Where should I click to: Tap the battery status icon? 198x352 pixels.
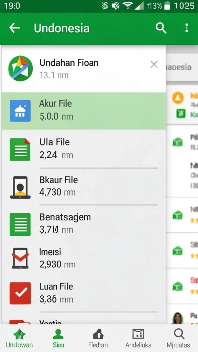click(x=167, y=6)
